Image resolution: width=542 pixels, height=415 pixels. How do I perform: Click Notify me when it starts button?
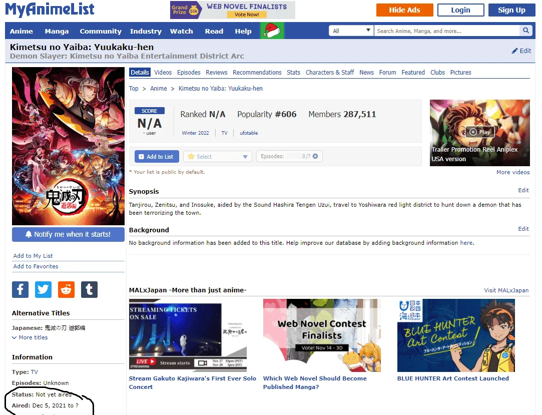[x=68, y=234]
